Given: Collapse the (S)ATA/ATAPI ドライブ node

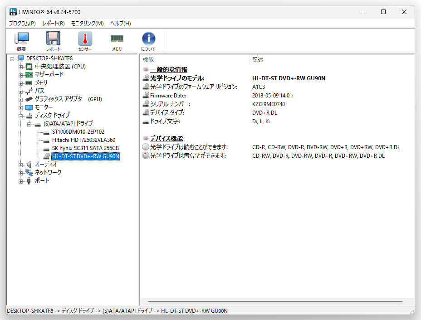Looking at the screenshot, I should point(29,124).
